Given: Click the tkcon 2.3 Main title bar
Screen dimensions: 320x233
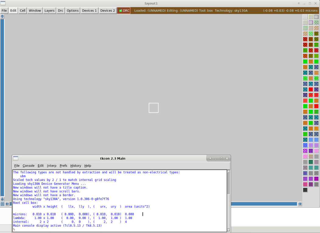Looking at the screenshot, I should click(113, 158).
